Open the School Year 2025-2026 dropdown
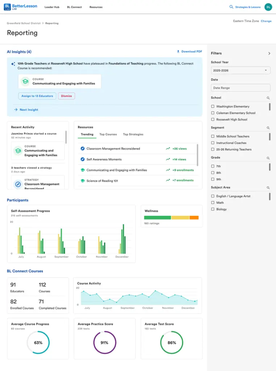Image resolution: width=276 pixels, height=371 pixels. point(241,70)
